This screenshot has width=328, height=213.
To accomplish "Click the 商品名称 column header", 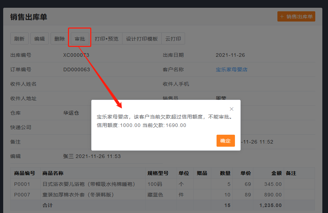I will click(x=53, y=173).
